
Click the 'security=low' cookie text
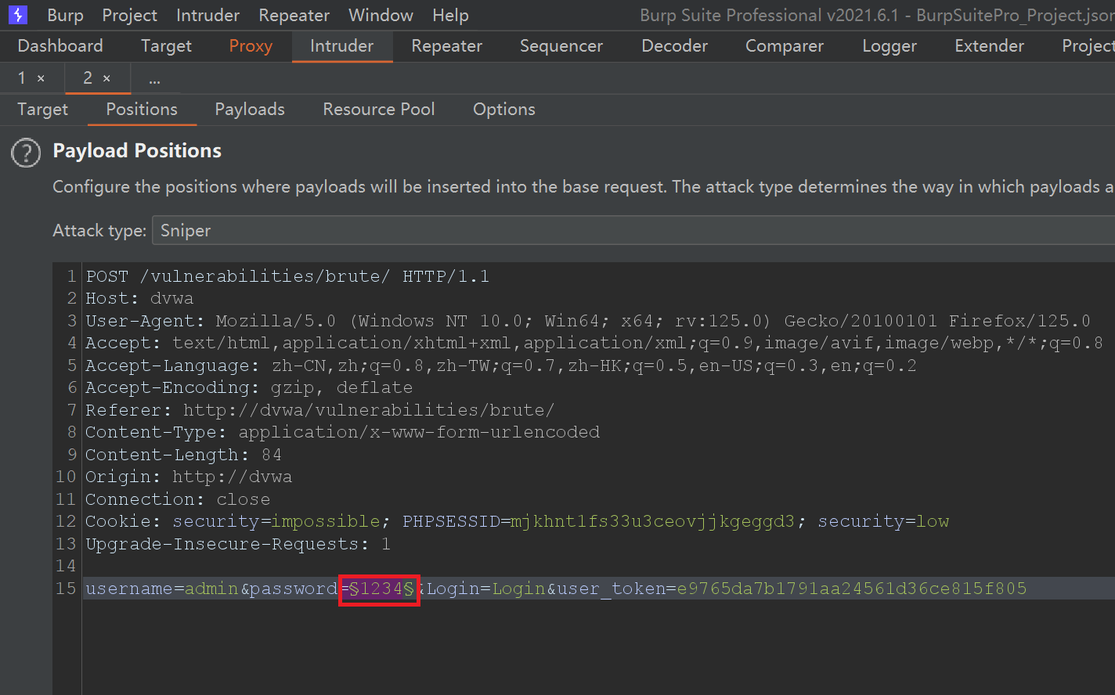point(883,521)
